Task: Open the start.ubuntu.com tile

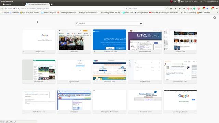Action: pos(39,102)
